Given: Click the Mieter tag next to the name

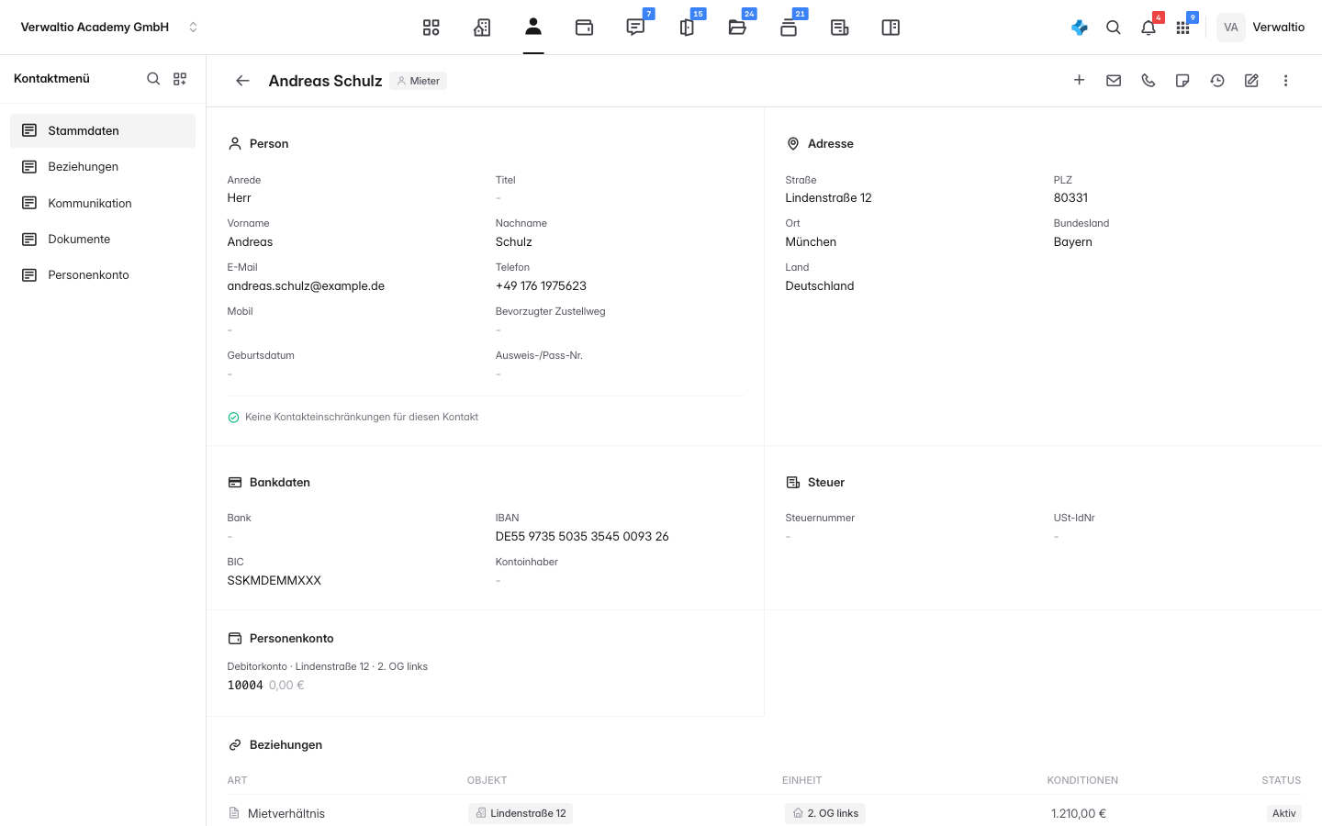Looking at the screenshot, I should 418,81.
